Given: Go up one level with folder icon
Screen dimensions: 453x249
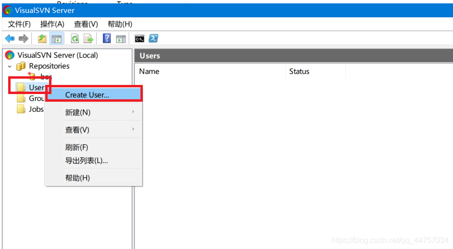Looking at the screenshot, I should coord(42,38).
